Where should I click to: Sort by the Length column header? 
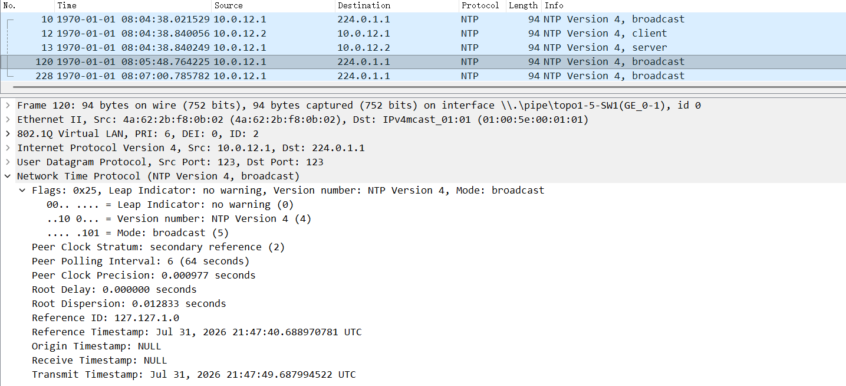click(524, 5)
